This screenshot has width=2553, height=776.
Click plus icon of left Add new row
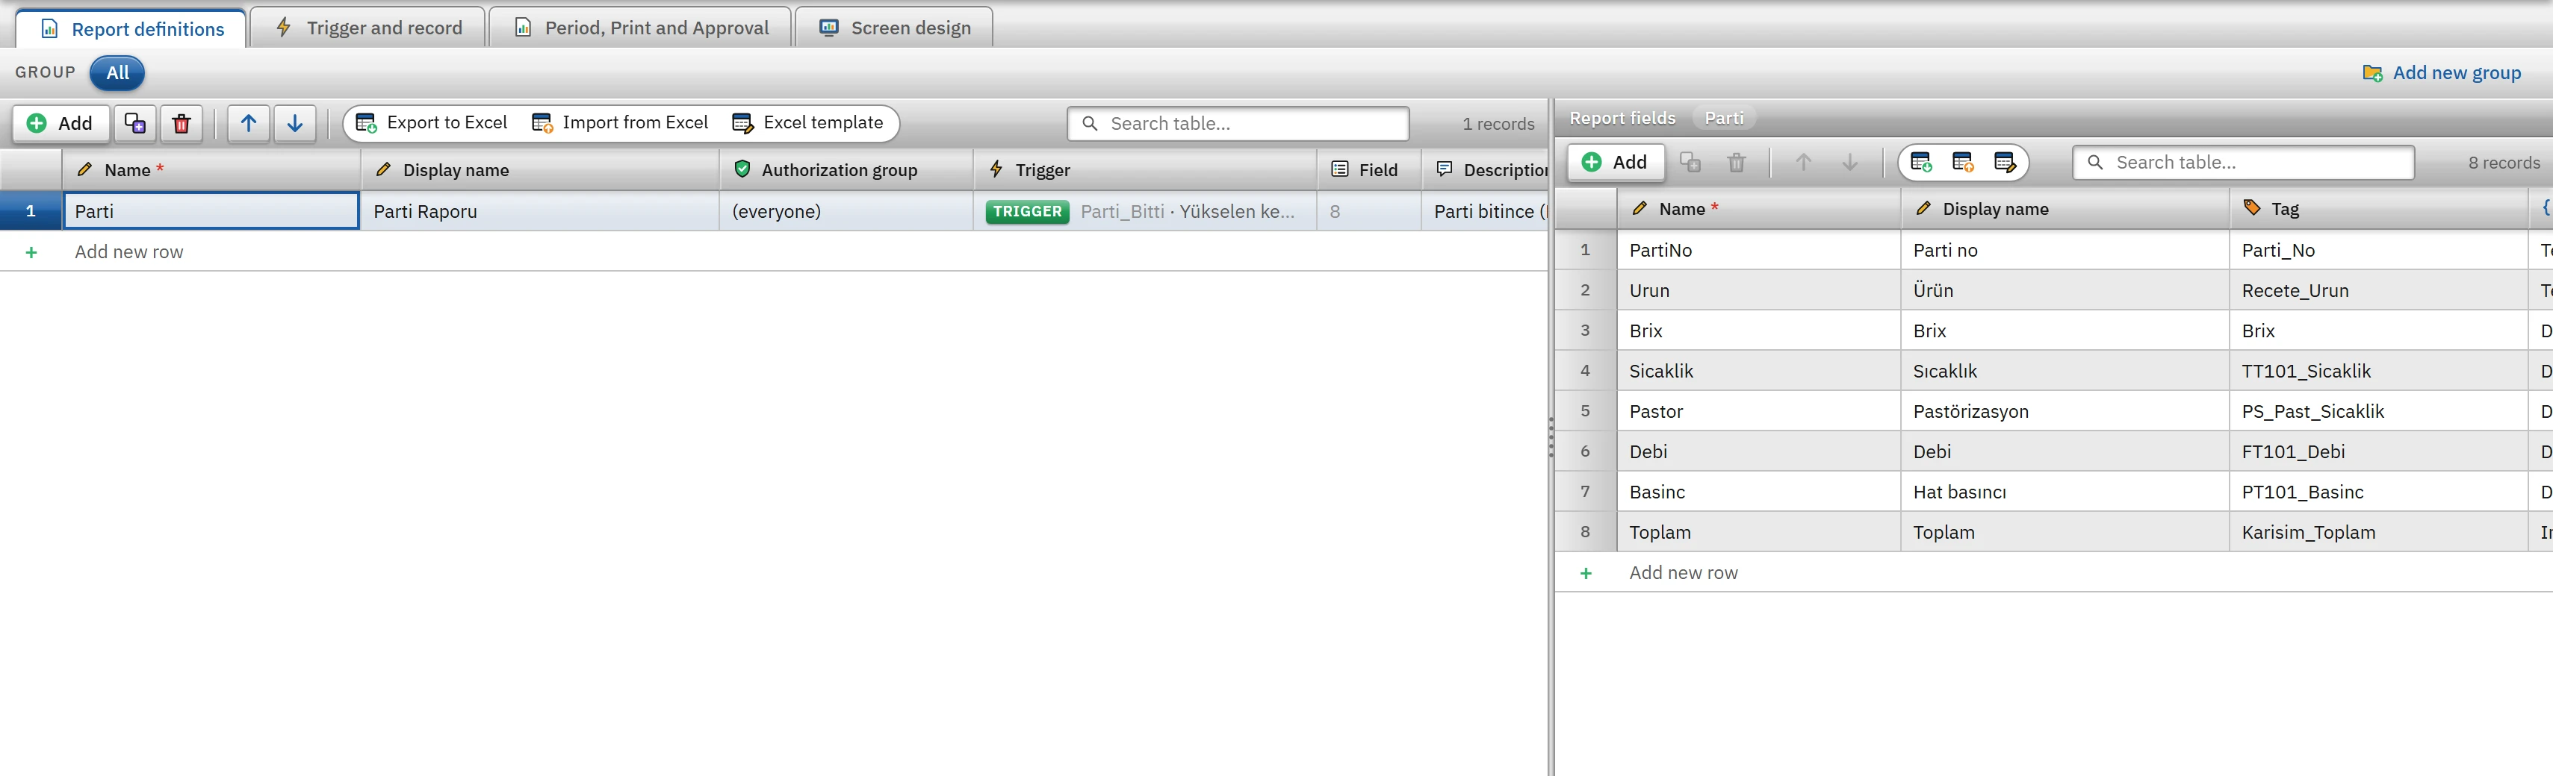point(31,252)
